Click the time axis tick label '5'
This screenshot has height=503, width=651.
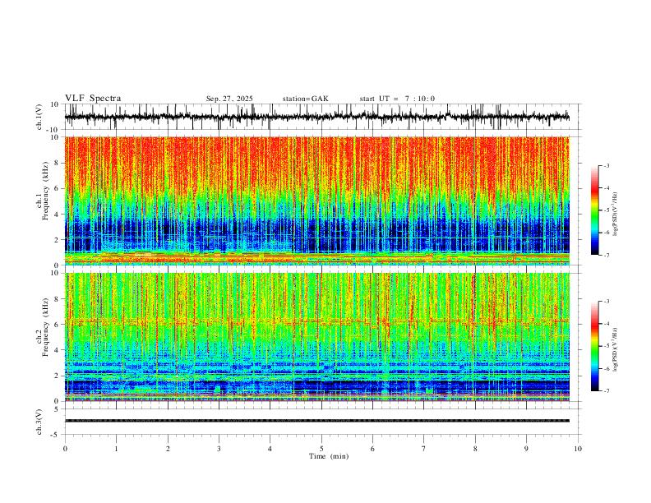click(x=321, y=449)
